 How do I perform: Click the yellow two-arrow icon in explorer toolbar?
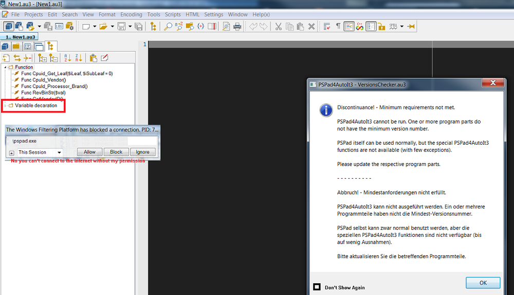tap(17, 58)
